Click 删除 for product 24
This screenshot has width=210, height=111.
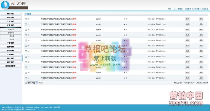pyautogui.click(x=201, y=51)
